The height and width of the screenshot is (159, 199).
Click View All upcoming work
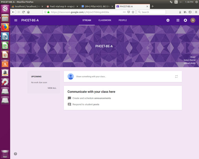click(x=52, y=88)
